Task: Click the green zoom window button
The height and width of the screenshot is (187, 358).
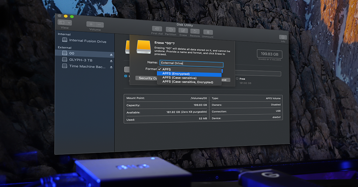Action: click(x=72, y=16)
